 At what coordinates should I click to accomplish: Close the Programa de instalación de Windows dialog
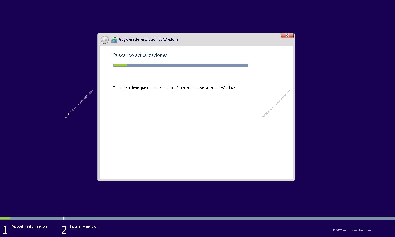click(287, 36)
